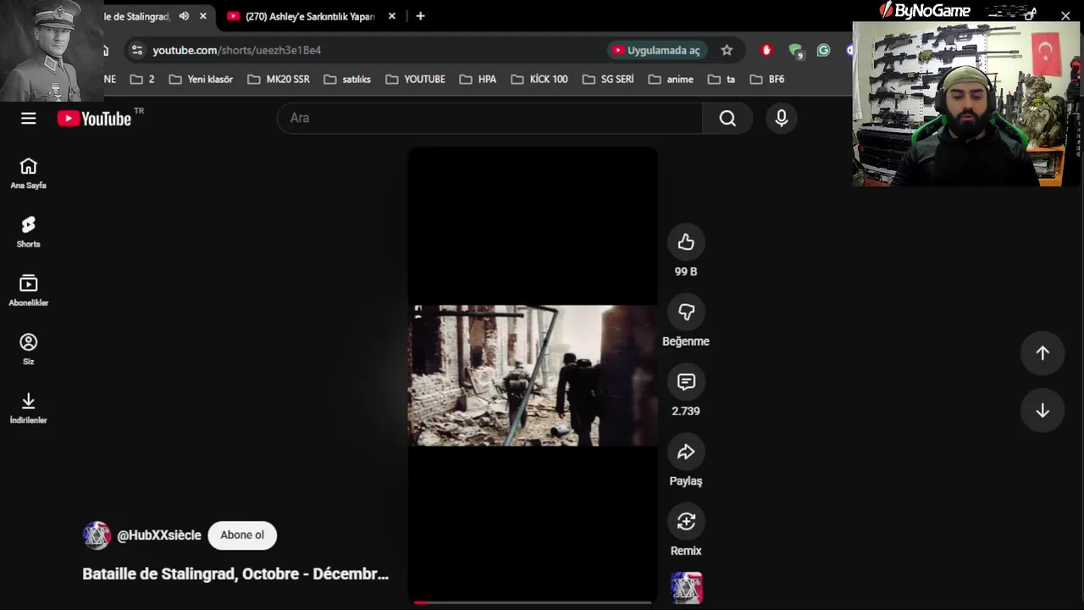Image resolution: width=1084 pixels, height=610 pixels.
Task: Click the HubXXsiècle channel avatar
Action: click(x=97, y=535)
